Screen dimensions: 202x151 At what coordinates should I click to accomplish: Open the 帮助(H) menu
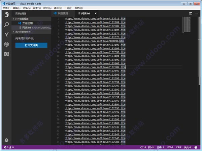pyautogui.click(x=78, y=8)
